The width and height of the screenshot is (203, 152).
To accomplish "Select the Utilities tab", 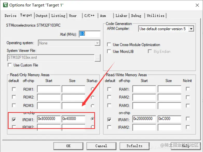I will click(x=155, y=16).
